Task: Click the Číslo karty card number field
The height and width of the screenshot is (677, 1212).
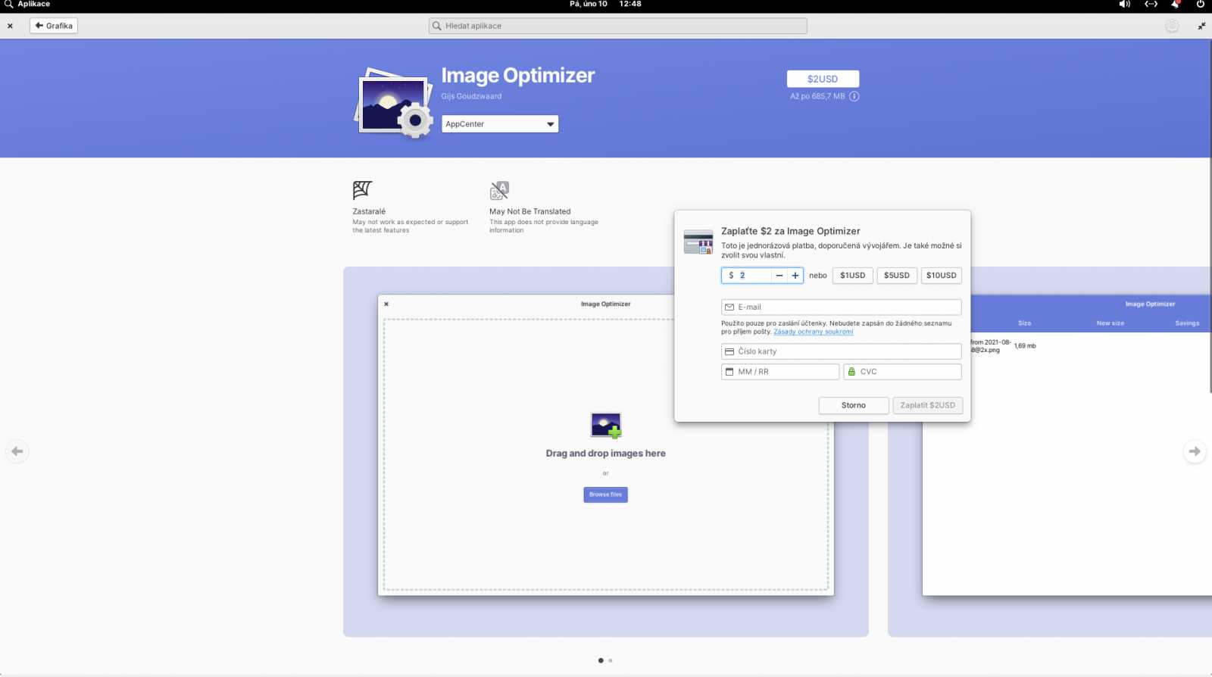Action: [842, 351]
